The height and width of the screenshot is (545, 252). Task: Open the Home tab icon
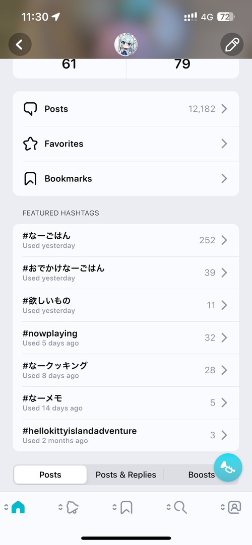18,507
